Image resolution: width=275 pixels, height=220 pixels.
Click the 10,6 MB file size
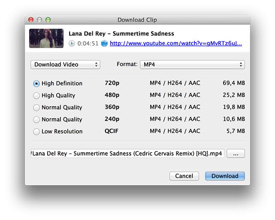pos(234,119)
